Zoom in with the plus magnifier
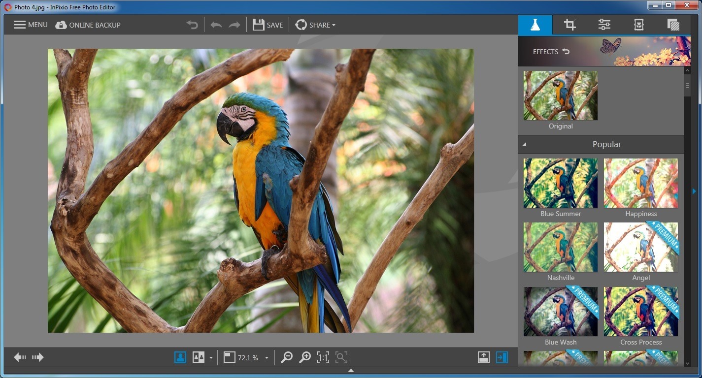Viewport: 702px width, 378px height. coord(305,357)
